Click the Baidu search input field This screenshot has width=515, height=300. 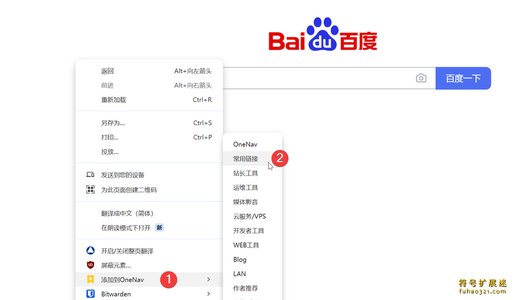(329, 78)
